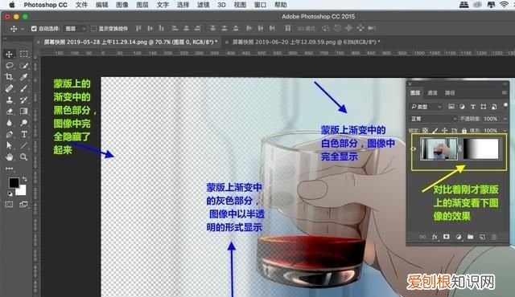
Task: Click the white background color swatch
Action: [x=22, y=191]
